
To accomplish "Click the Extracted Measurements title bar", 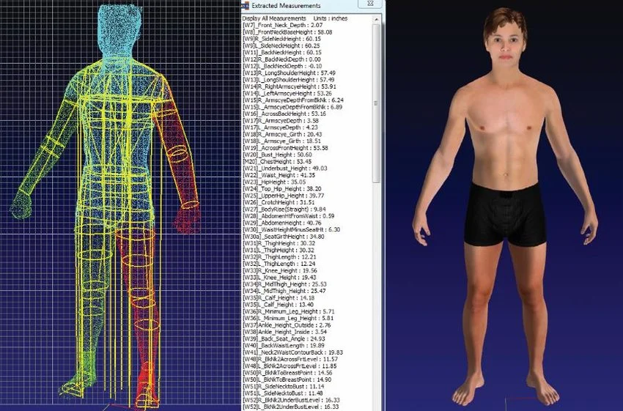I will coord(308,5).
